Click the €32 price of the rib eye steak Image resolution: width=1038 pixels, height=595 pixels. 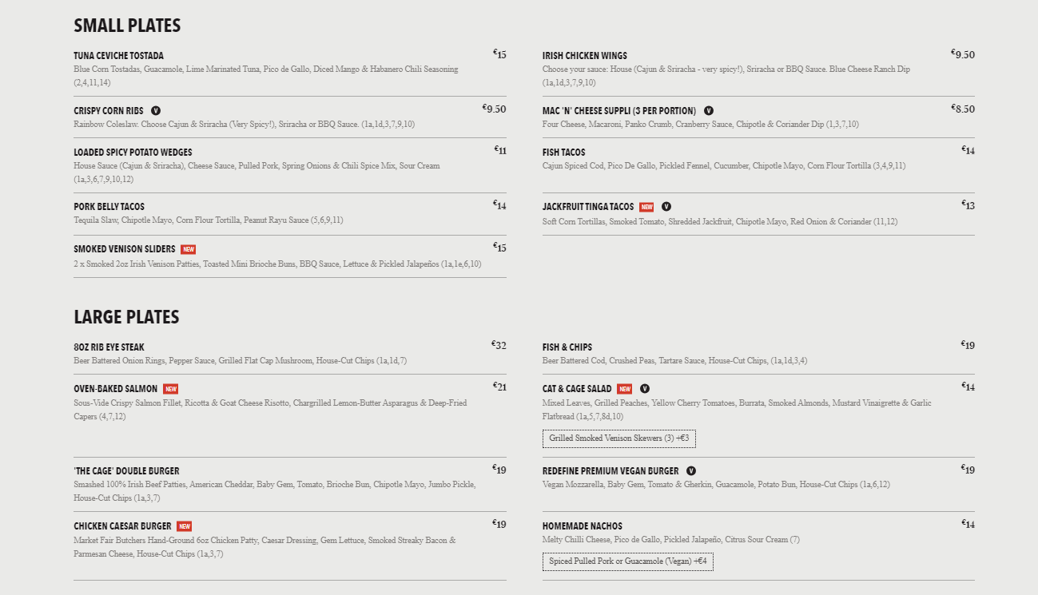[499, 345]
